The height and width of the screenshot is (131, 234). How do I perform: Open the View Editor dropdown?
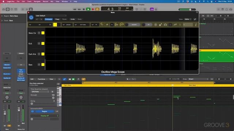[x=188, y=19]
